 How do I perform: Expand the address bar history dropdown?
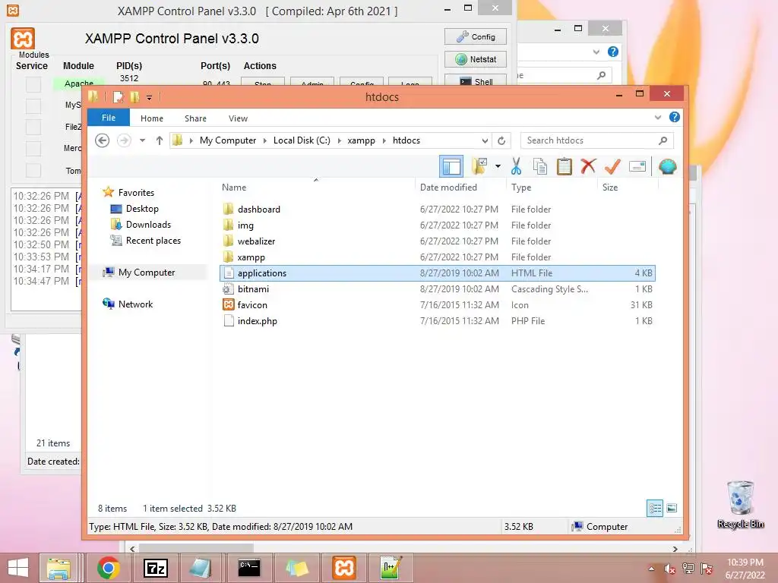pyautogui.click(x=485, y=140)
